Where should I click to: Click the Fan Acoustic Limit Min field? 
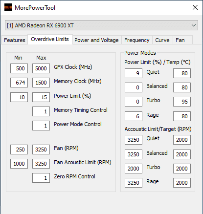19,164
